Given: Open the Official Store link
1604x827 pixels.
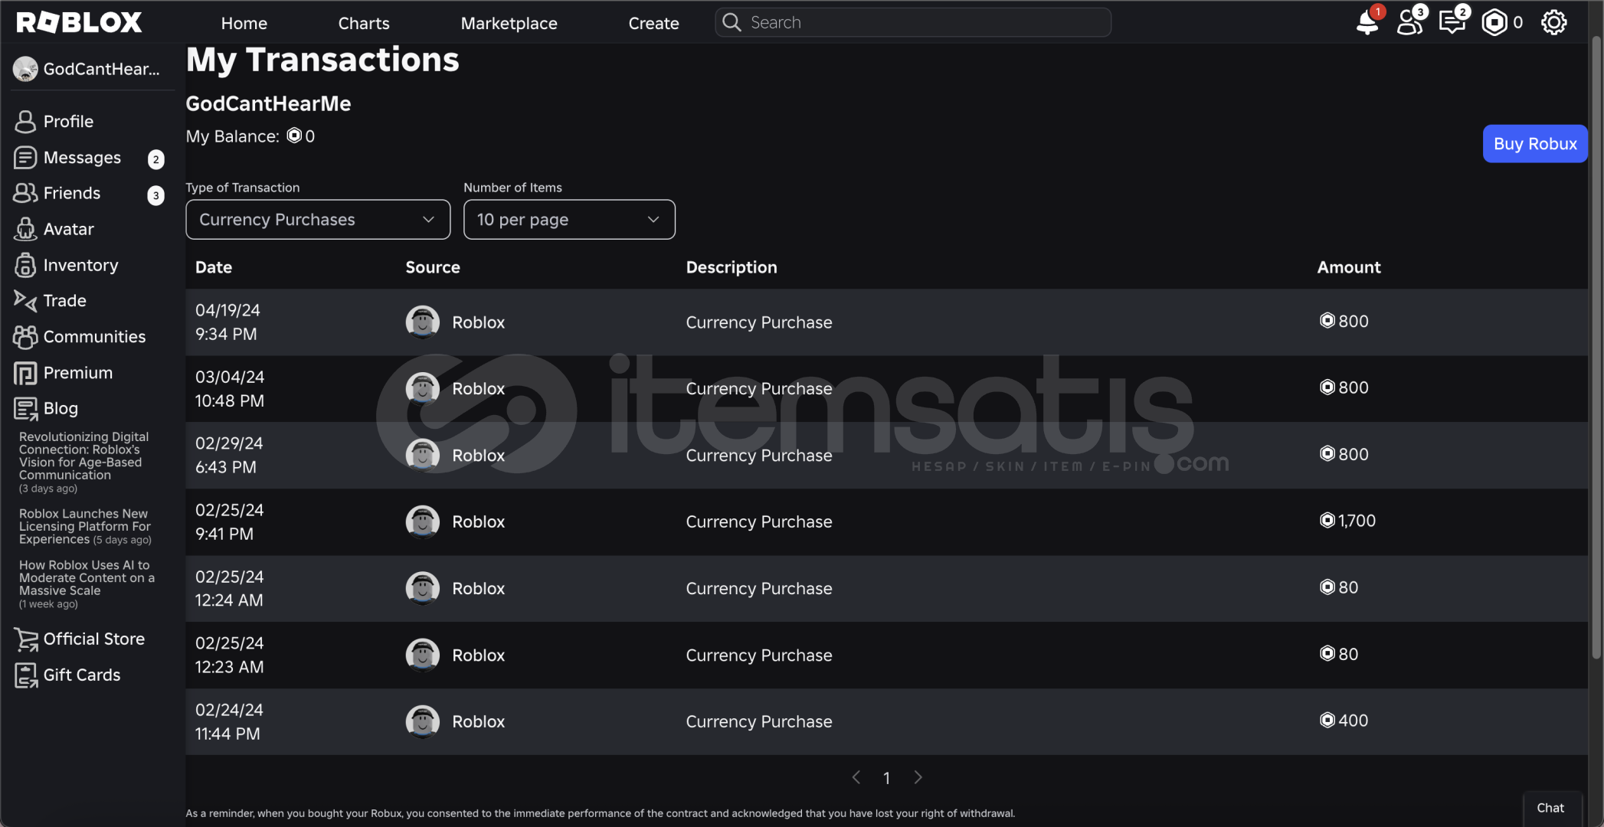Looking at the screenshot, I should 94,639.
